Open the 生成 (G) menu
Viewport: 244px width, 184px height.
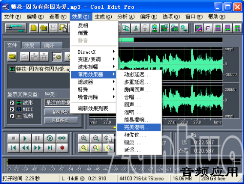pos(103,17)
